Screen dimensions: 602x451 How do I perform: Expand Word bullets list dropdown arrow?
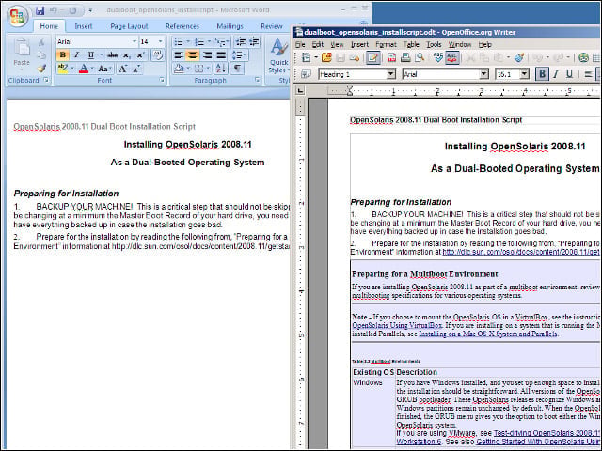[x=188, y=41]
